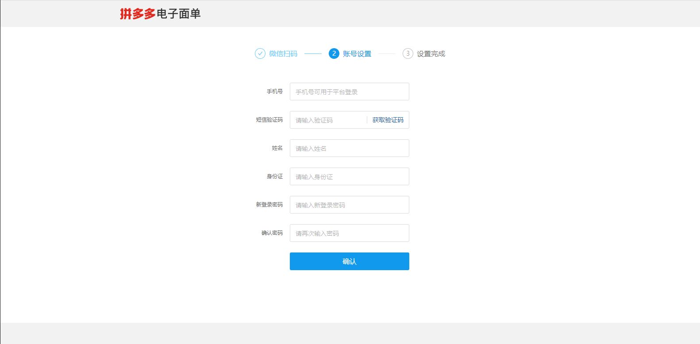
Task: Click the 确认密码 confirm password field
Action: [x=349, y=233]
